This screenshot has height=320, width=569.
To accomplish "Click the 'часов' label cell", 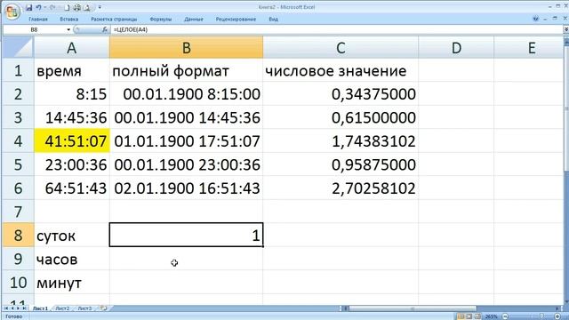I will point(71,259).
